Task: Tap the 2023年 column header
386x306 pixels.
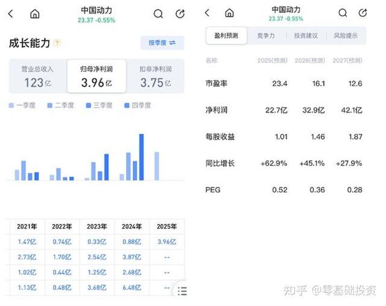Action: (97, 226)
